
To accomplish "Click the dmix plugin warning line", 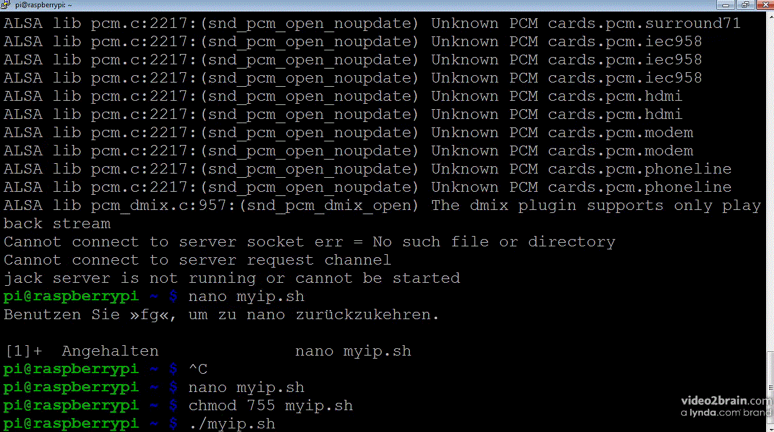I will click(x=381, y=206).
